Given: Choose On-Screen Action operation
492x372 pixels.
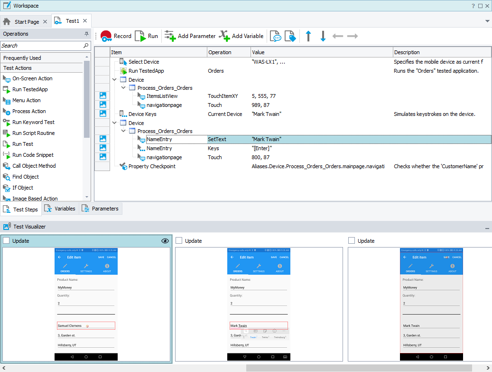Looking at the screenshot, I should click(32, 78).
